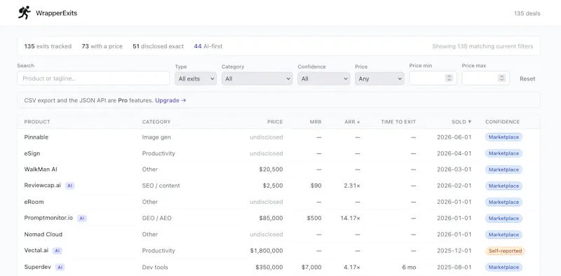Screen dimensions: 561x276
Task: Open the WrapperExits home link text
Action: (57, 13)
